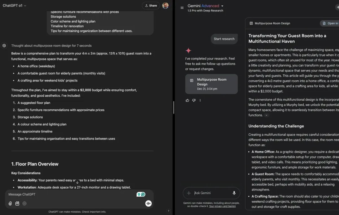Toggle the web search globe icon
339x215 pixels.
pos(25,203)
